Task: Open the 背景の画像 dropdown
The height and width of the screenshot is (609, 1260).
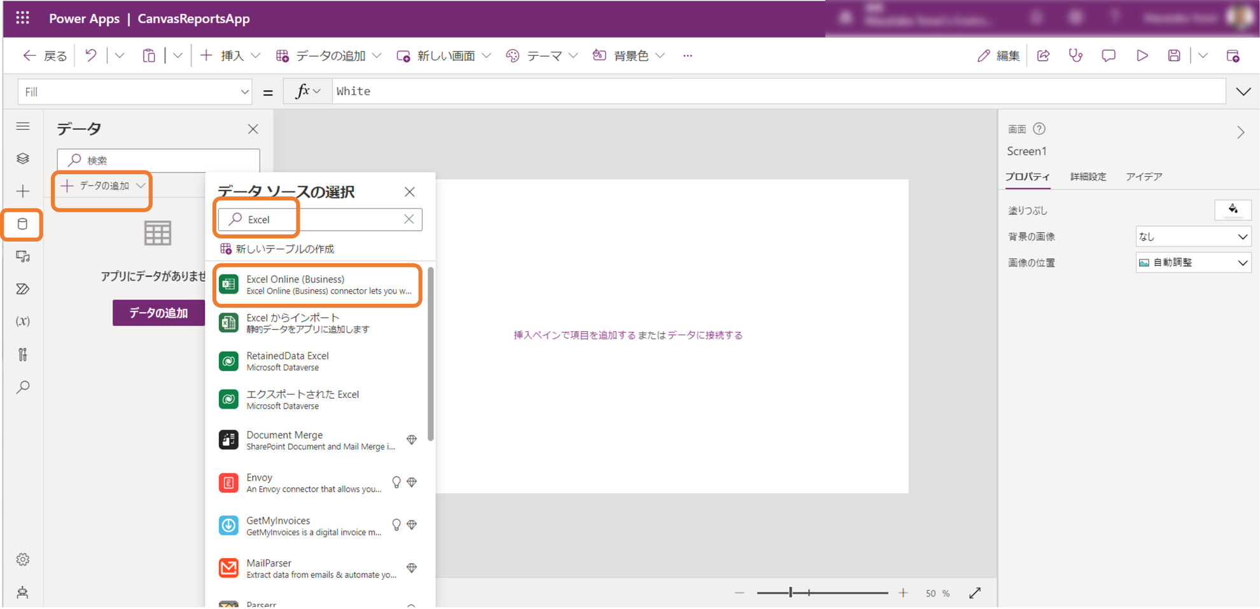Action: (x=1193, y=236)
